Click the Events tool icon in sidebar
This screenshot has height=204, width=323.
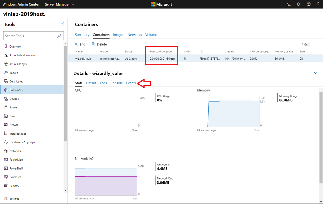pyautogui.click(x=6, y=108)
